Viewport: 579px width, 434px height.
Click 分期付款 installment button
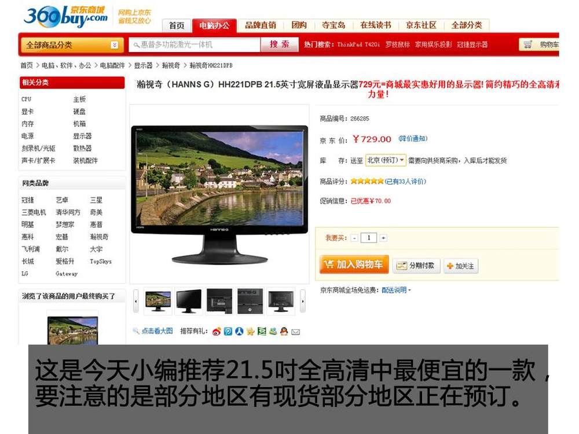416,266
